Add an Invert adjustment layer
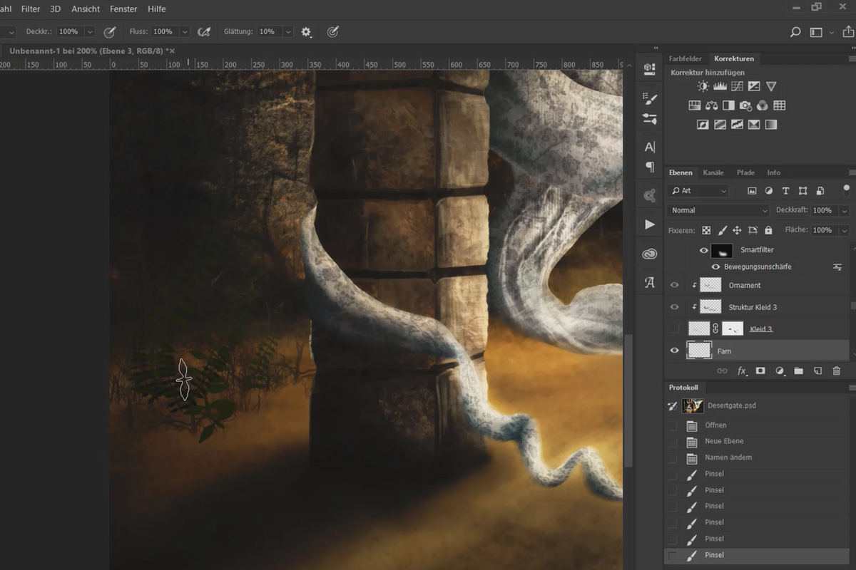This screenshot has height=570, width=856. [x=703, y=125]
